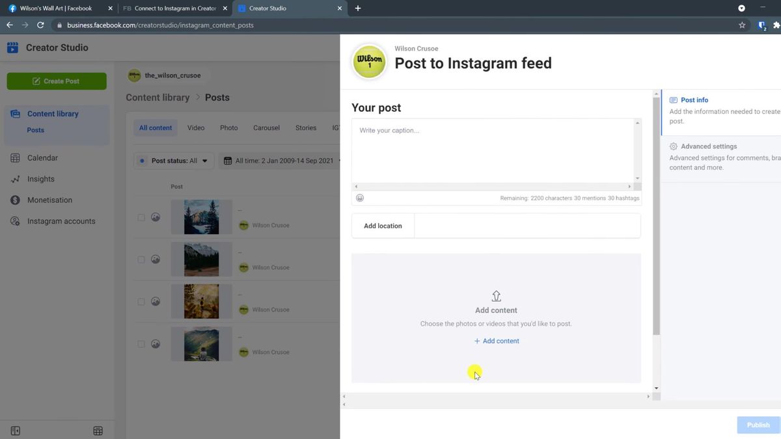Screen dimensions: 781x439
Task: Open the first post mountain lake thumbnail
Action: (202, 217)
